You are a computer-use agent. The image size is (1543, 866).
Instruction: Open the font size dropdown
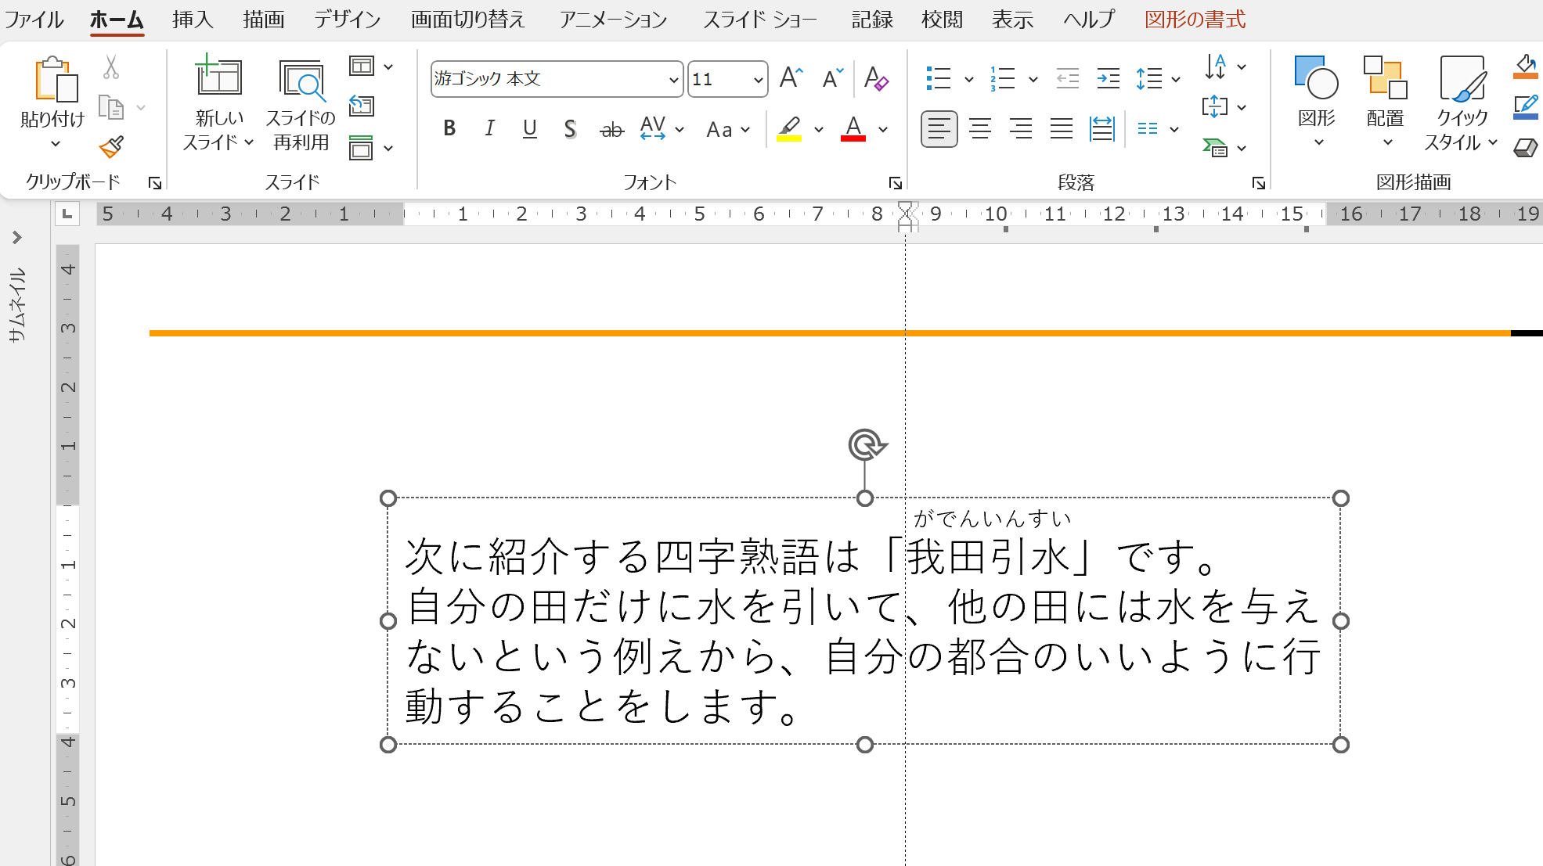756,79
